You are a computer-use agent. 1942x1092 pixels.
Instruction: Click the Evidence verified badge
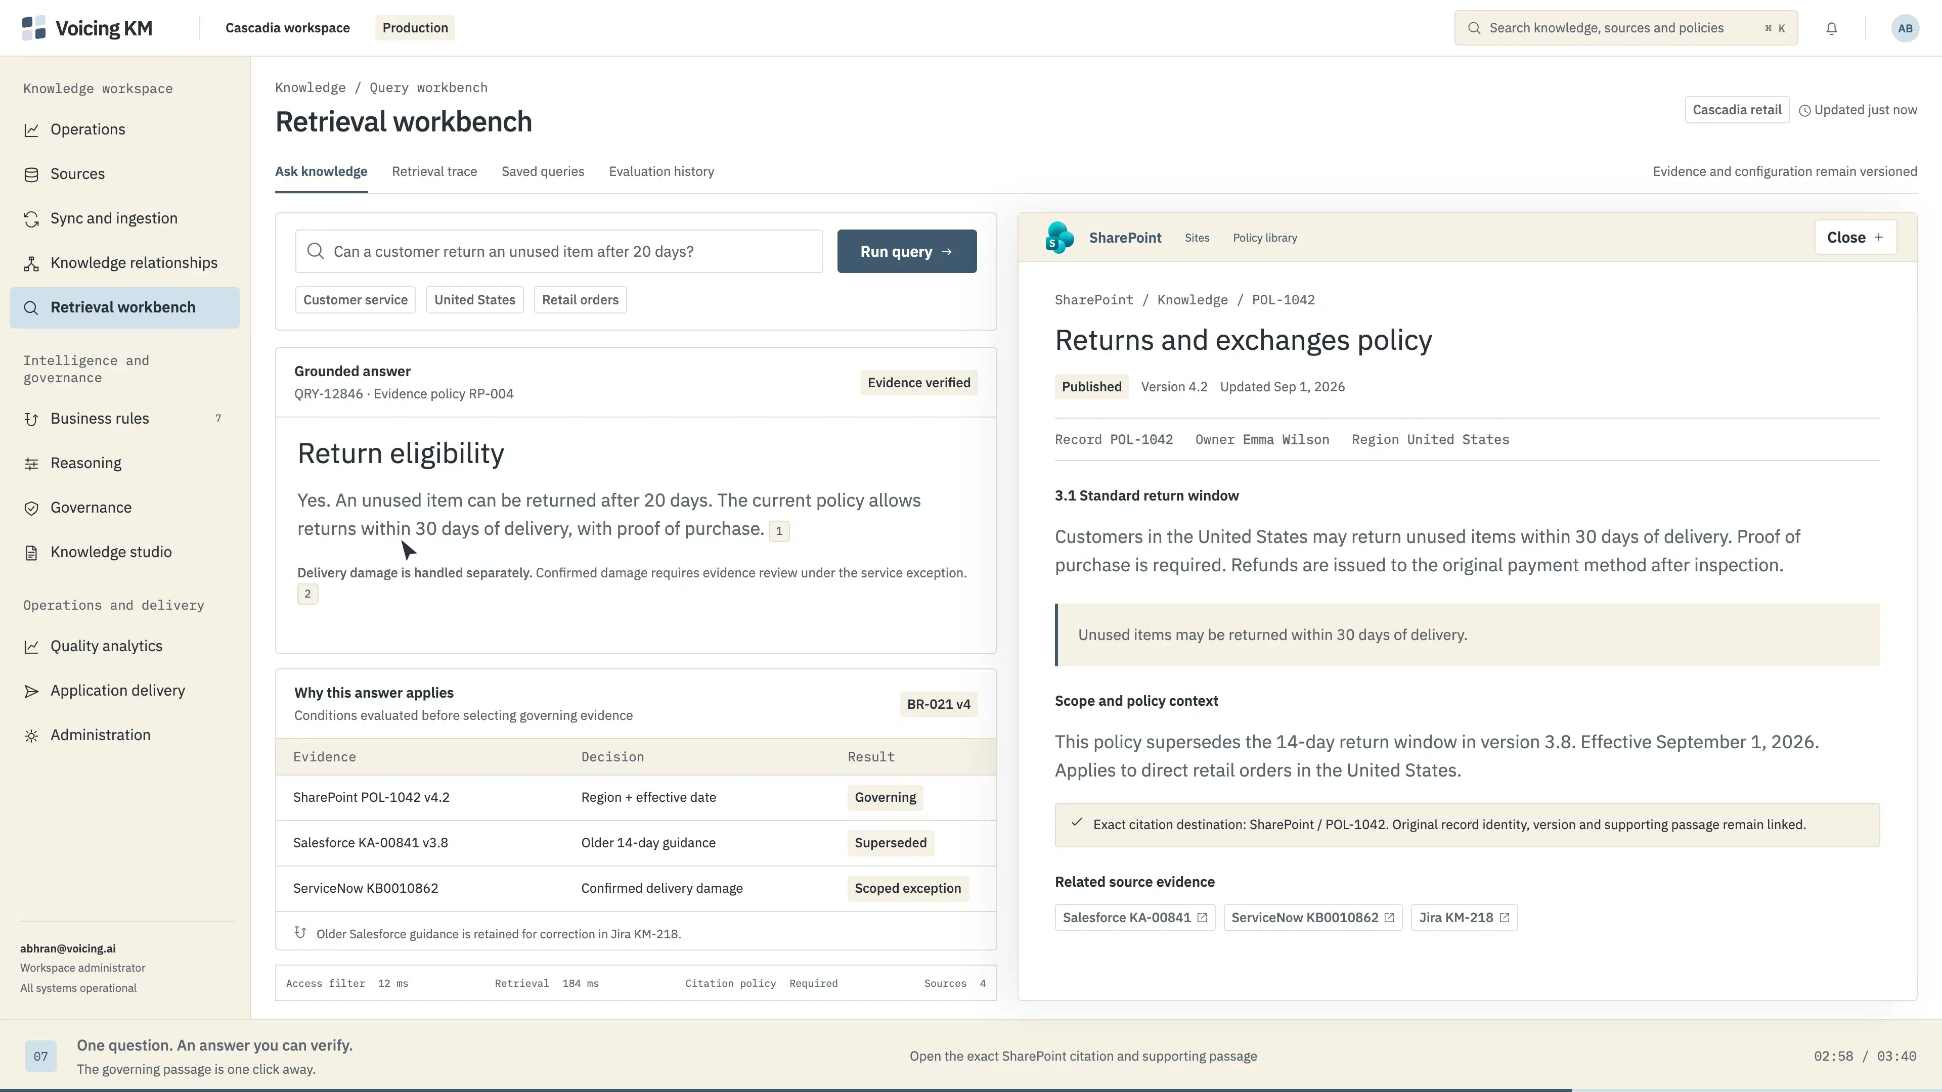[918, 383]
